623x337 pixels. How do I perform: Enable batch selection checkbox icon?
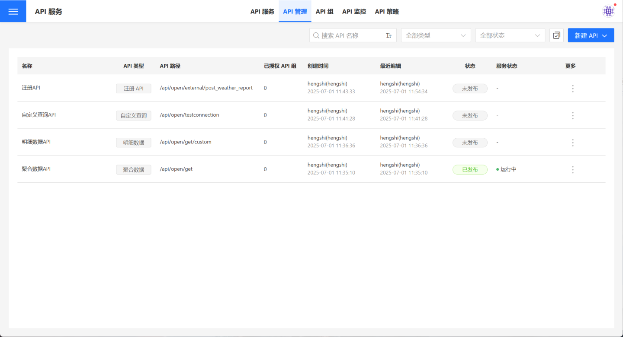coord(556,35)
